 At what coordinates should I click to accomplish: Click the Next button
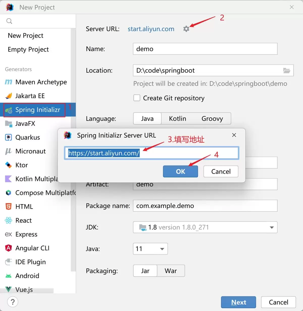click(239, 302)
